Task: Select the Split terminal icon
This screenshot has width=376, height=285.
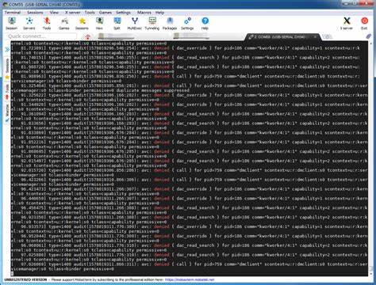Action: point(117,23)
